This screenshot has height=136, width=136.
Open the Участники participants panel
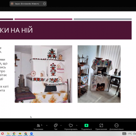pos(38,127)
